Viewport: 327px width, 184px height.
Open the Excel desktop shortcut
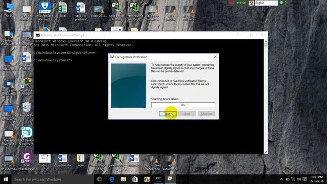coord(62,10)
